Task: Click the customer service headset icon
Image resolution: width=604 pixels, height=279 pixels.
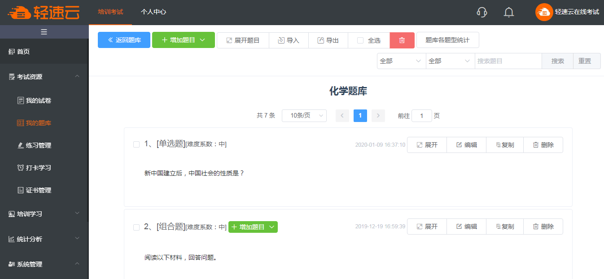Action: click(x=481, y=12)
